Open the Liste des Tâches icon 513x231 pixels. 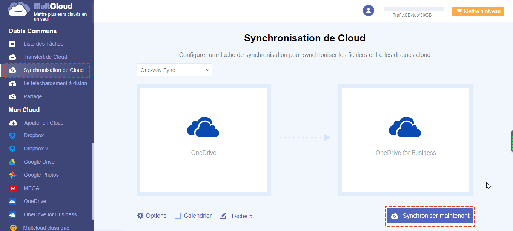coord(12,44)
